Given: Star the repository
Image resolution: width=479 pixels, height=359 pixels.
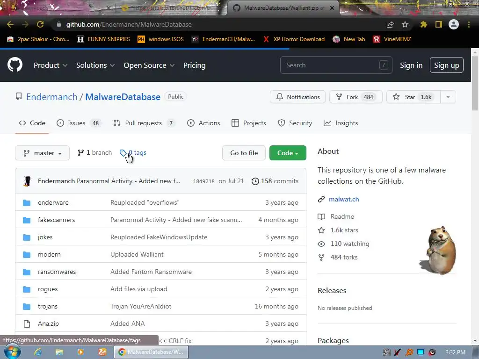Looking at the screenshot, I should 414,97.
